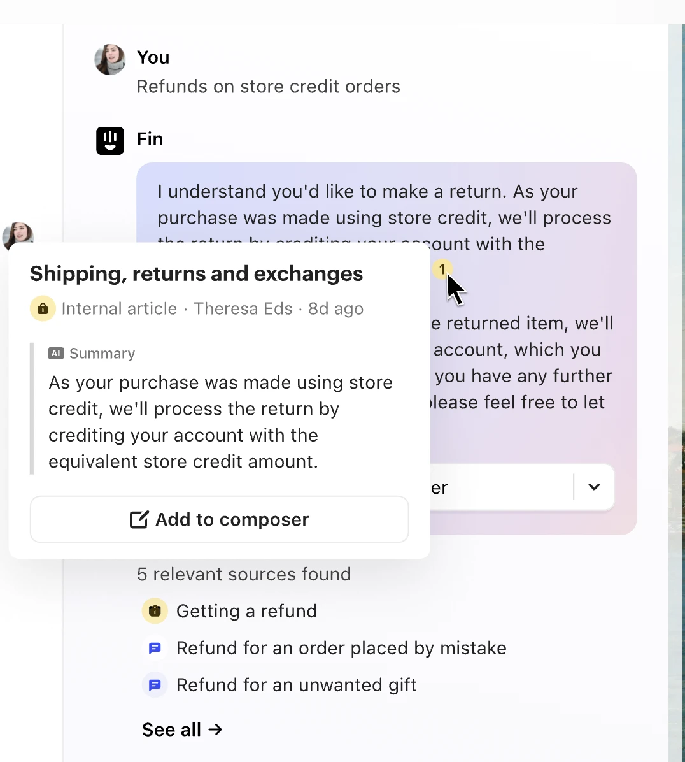685x762 pixels.
Task: Open the "Shipping, returns and exchanges" article title
Action: pos(196,273)
